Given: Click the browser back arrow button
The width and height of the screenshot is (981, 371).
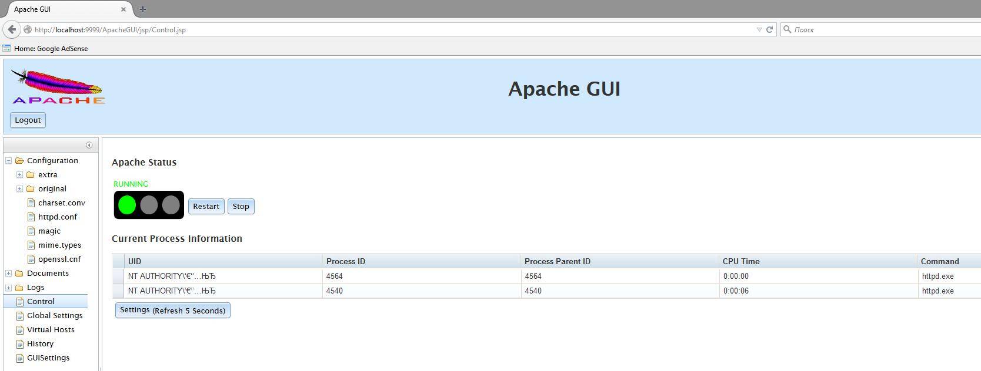Looking at the screenshot, I should (12, 29).
